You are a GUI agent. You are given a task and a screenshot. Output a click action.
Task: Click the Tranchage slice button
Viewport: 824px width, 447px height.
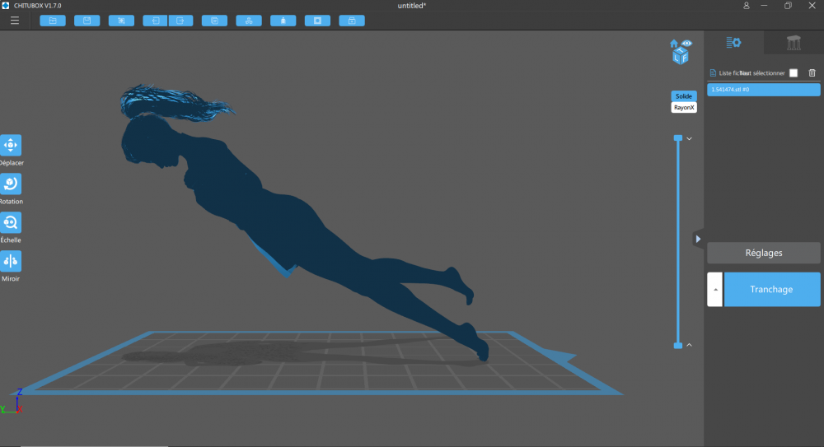pos(772,290)
